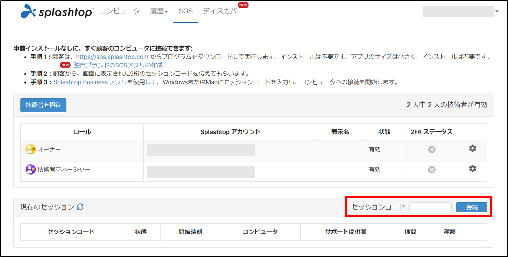Click the 2FA status icon for オーナー
The image size is (508, 257).
tap(432, 150)
